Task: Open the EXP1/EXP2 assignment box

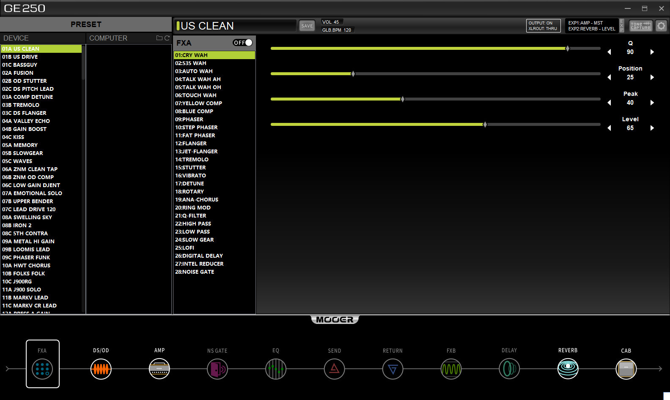Action: [592, 26]
